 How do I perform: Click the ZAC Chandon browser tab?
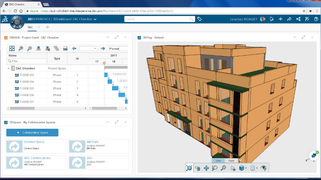(21, 4)
